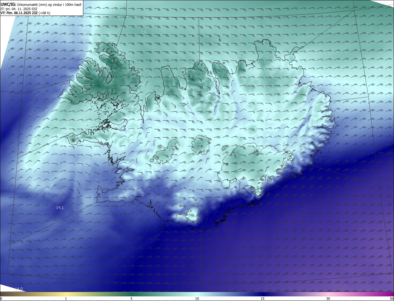Click the 5 tick on the color scale
Screen dimensions: 394x301
(x=131, y=299)
